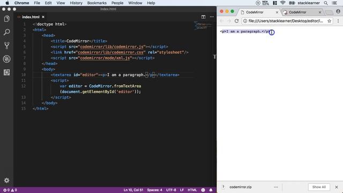Open the Manage gear menu in VS Code
The image size is (343, 193).
(x=7, y=180)
